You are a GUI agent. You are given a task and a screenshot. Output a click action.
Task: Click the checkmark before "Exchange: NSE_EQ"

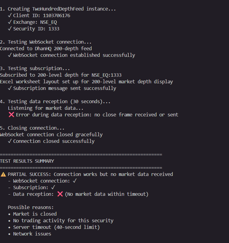pyautogui.click(x=10, y=22)
